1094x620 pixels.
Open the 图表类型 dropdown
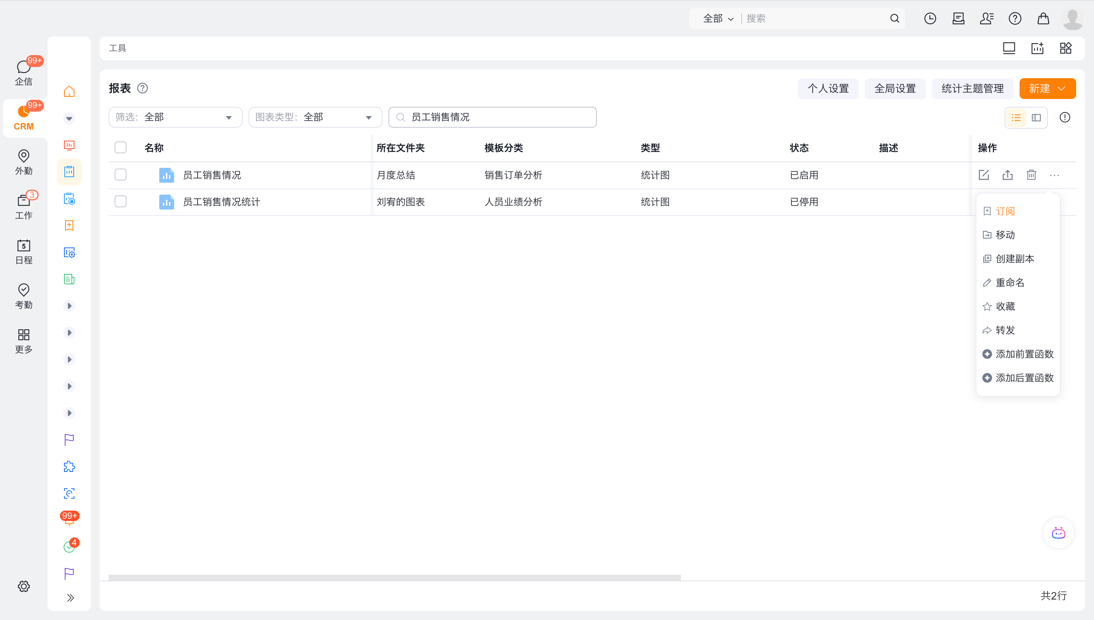(315, 117)
